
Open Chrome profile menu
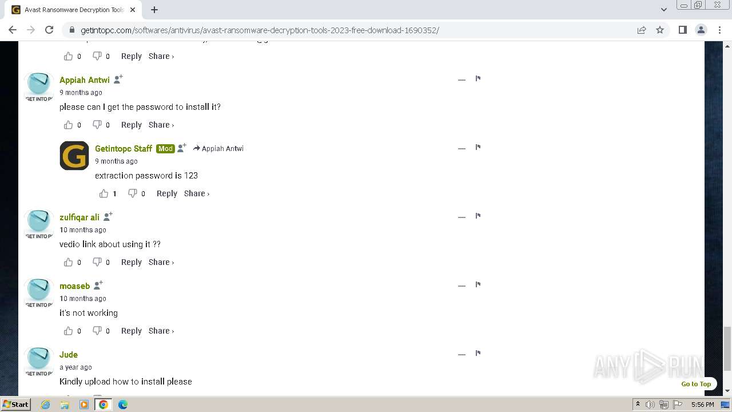coord(701,30)
